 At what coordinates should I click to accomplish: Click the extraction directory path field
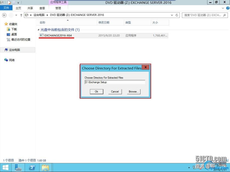115,82
